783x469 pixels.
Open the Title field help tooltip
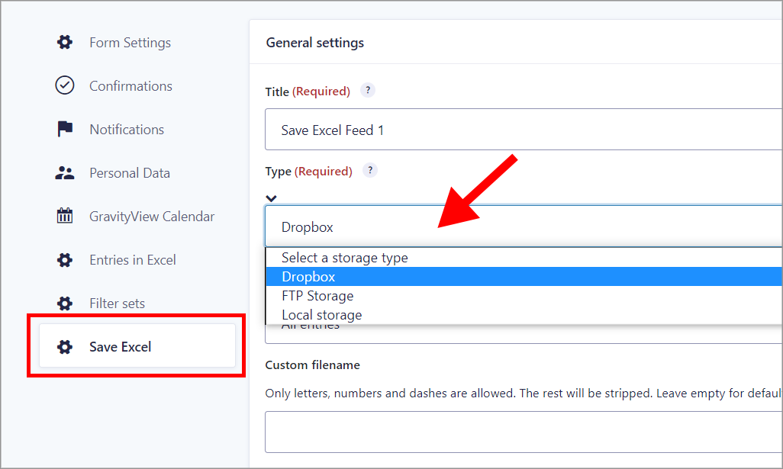(368, 90)
